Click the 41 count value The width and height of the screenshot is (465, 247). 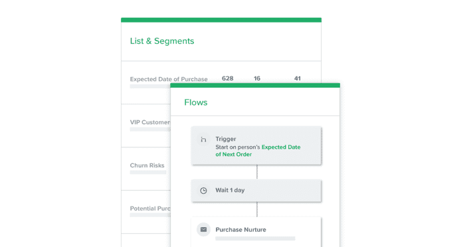(297, 78)
